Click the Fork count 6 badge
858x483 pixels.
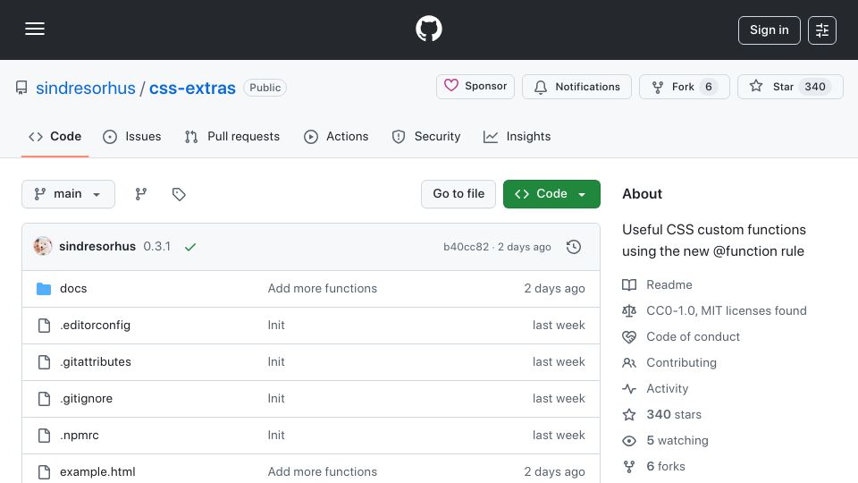point(709,87)
